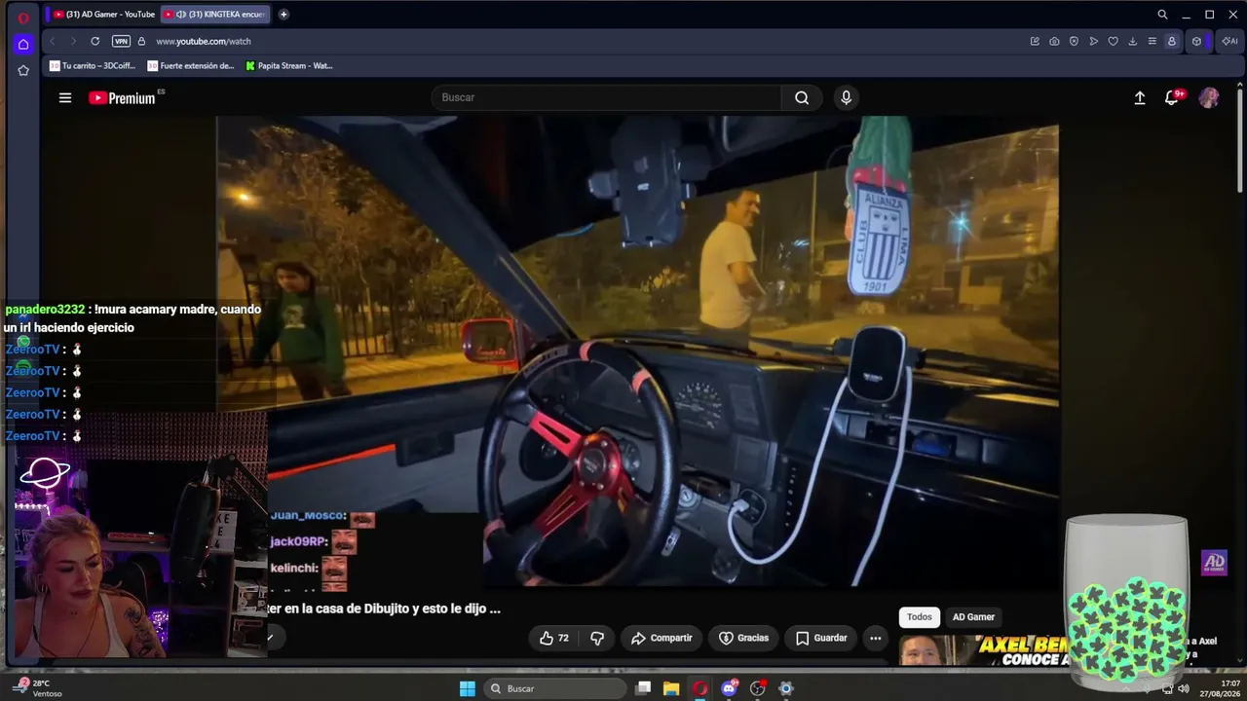
Task: Switch to the KINGTEKA YouTube tab
Action: (214, 15)
